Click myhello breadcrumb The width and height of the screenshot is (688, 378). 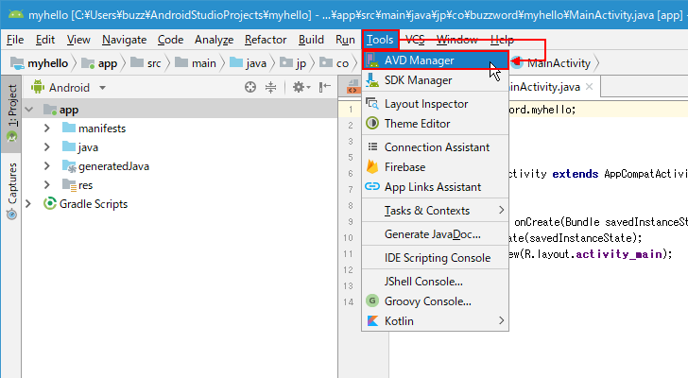40,63
